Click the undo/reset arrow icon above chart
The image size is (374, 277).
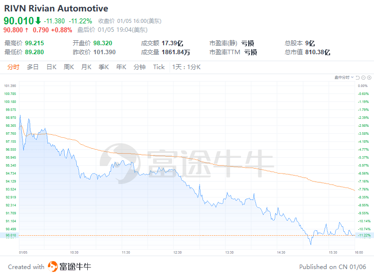coord(358,78)
